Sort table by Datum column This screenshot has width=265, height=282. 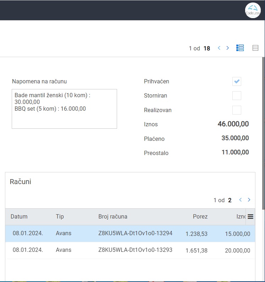coord(19,216)
